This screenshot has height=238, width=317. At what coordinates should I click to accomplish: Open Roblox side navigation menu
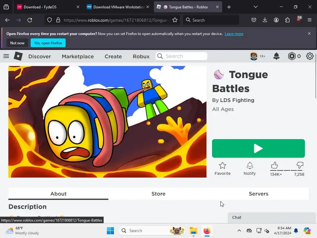6,56
